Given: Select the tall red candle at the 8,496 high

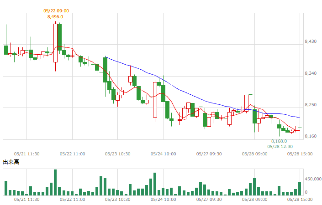Looking at the screenshot, I should point(55,43).
